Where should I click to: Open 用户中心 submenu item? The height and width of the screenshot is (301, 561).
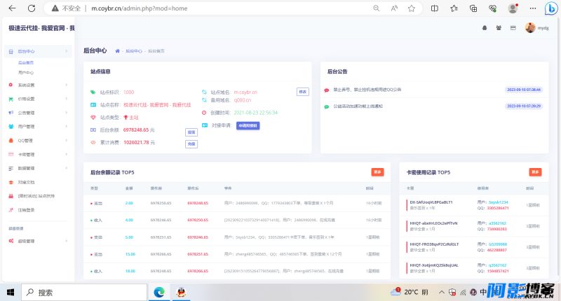pos(26,73)
